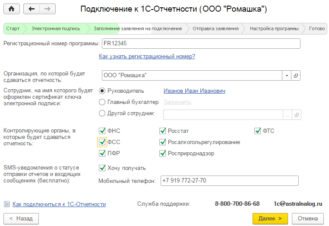Click the open icon beside the other employee field
Image resolution: width=329 pixels, height=226 pixels.
tap(297, 115)
